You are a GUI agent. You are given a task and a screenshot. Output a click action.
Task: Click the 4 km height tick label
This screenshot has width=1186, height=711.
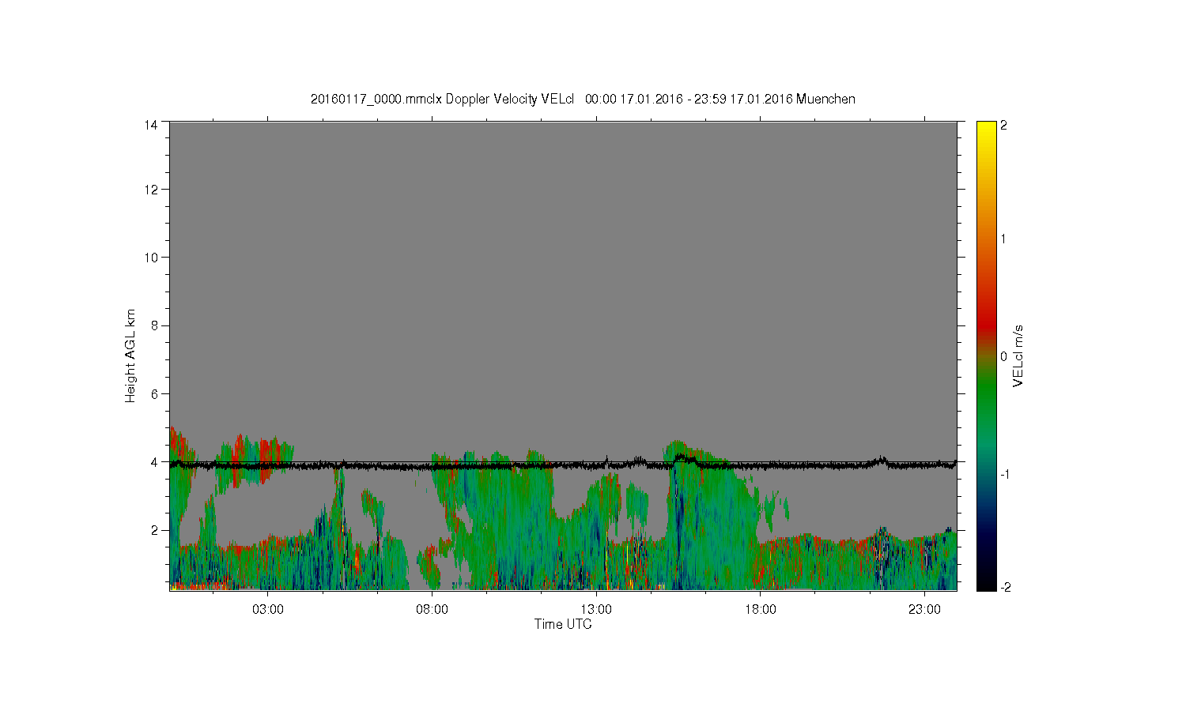[x=154, y=462]
